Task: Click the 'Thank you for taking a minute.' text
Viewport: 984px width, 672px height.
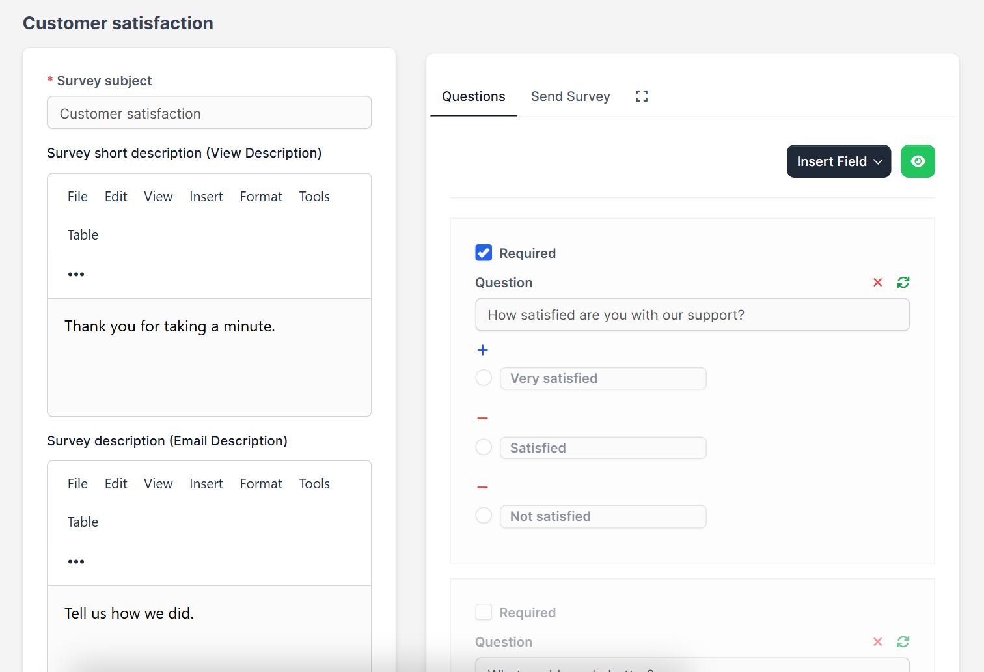Action: pos(170,326)
